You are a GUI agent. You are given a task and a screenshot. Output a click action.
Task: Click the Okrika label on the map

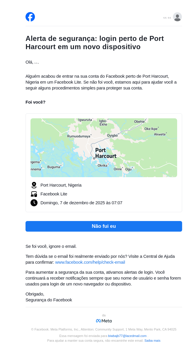[103, 166]
